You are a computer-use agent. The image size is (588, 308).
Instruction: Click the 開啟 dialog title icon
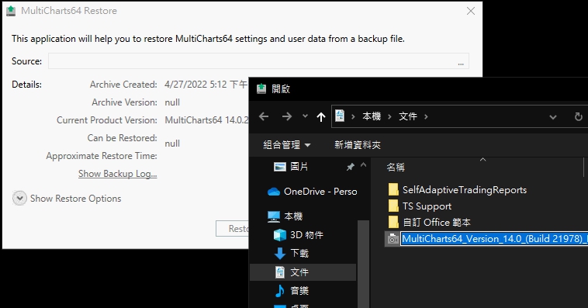click(261, 89)
